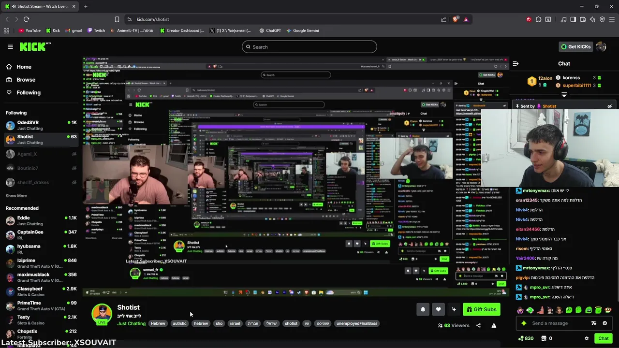Reload the current page

click(x=26, y=19)
